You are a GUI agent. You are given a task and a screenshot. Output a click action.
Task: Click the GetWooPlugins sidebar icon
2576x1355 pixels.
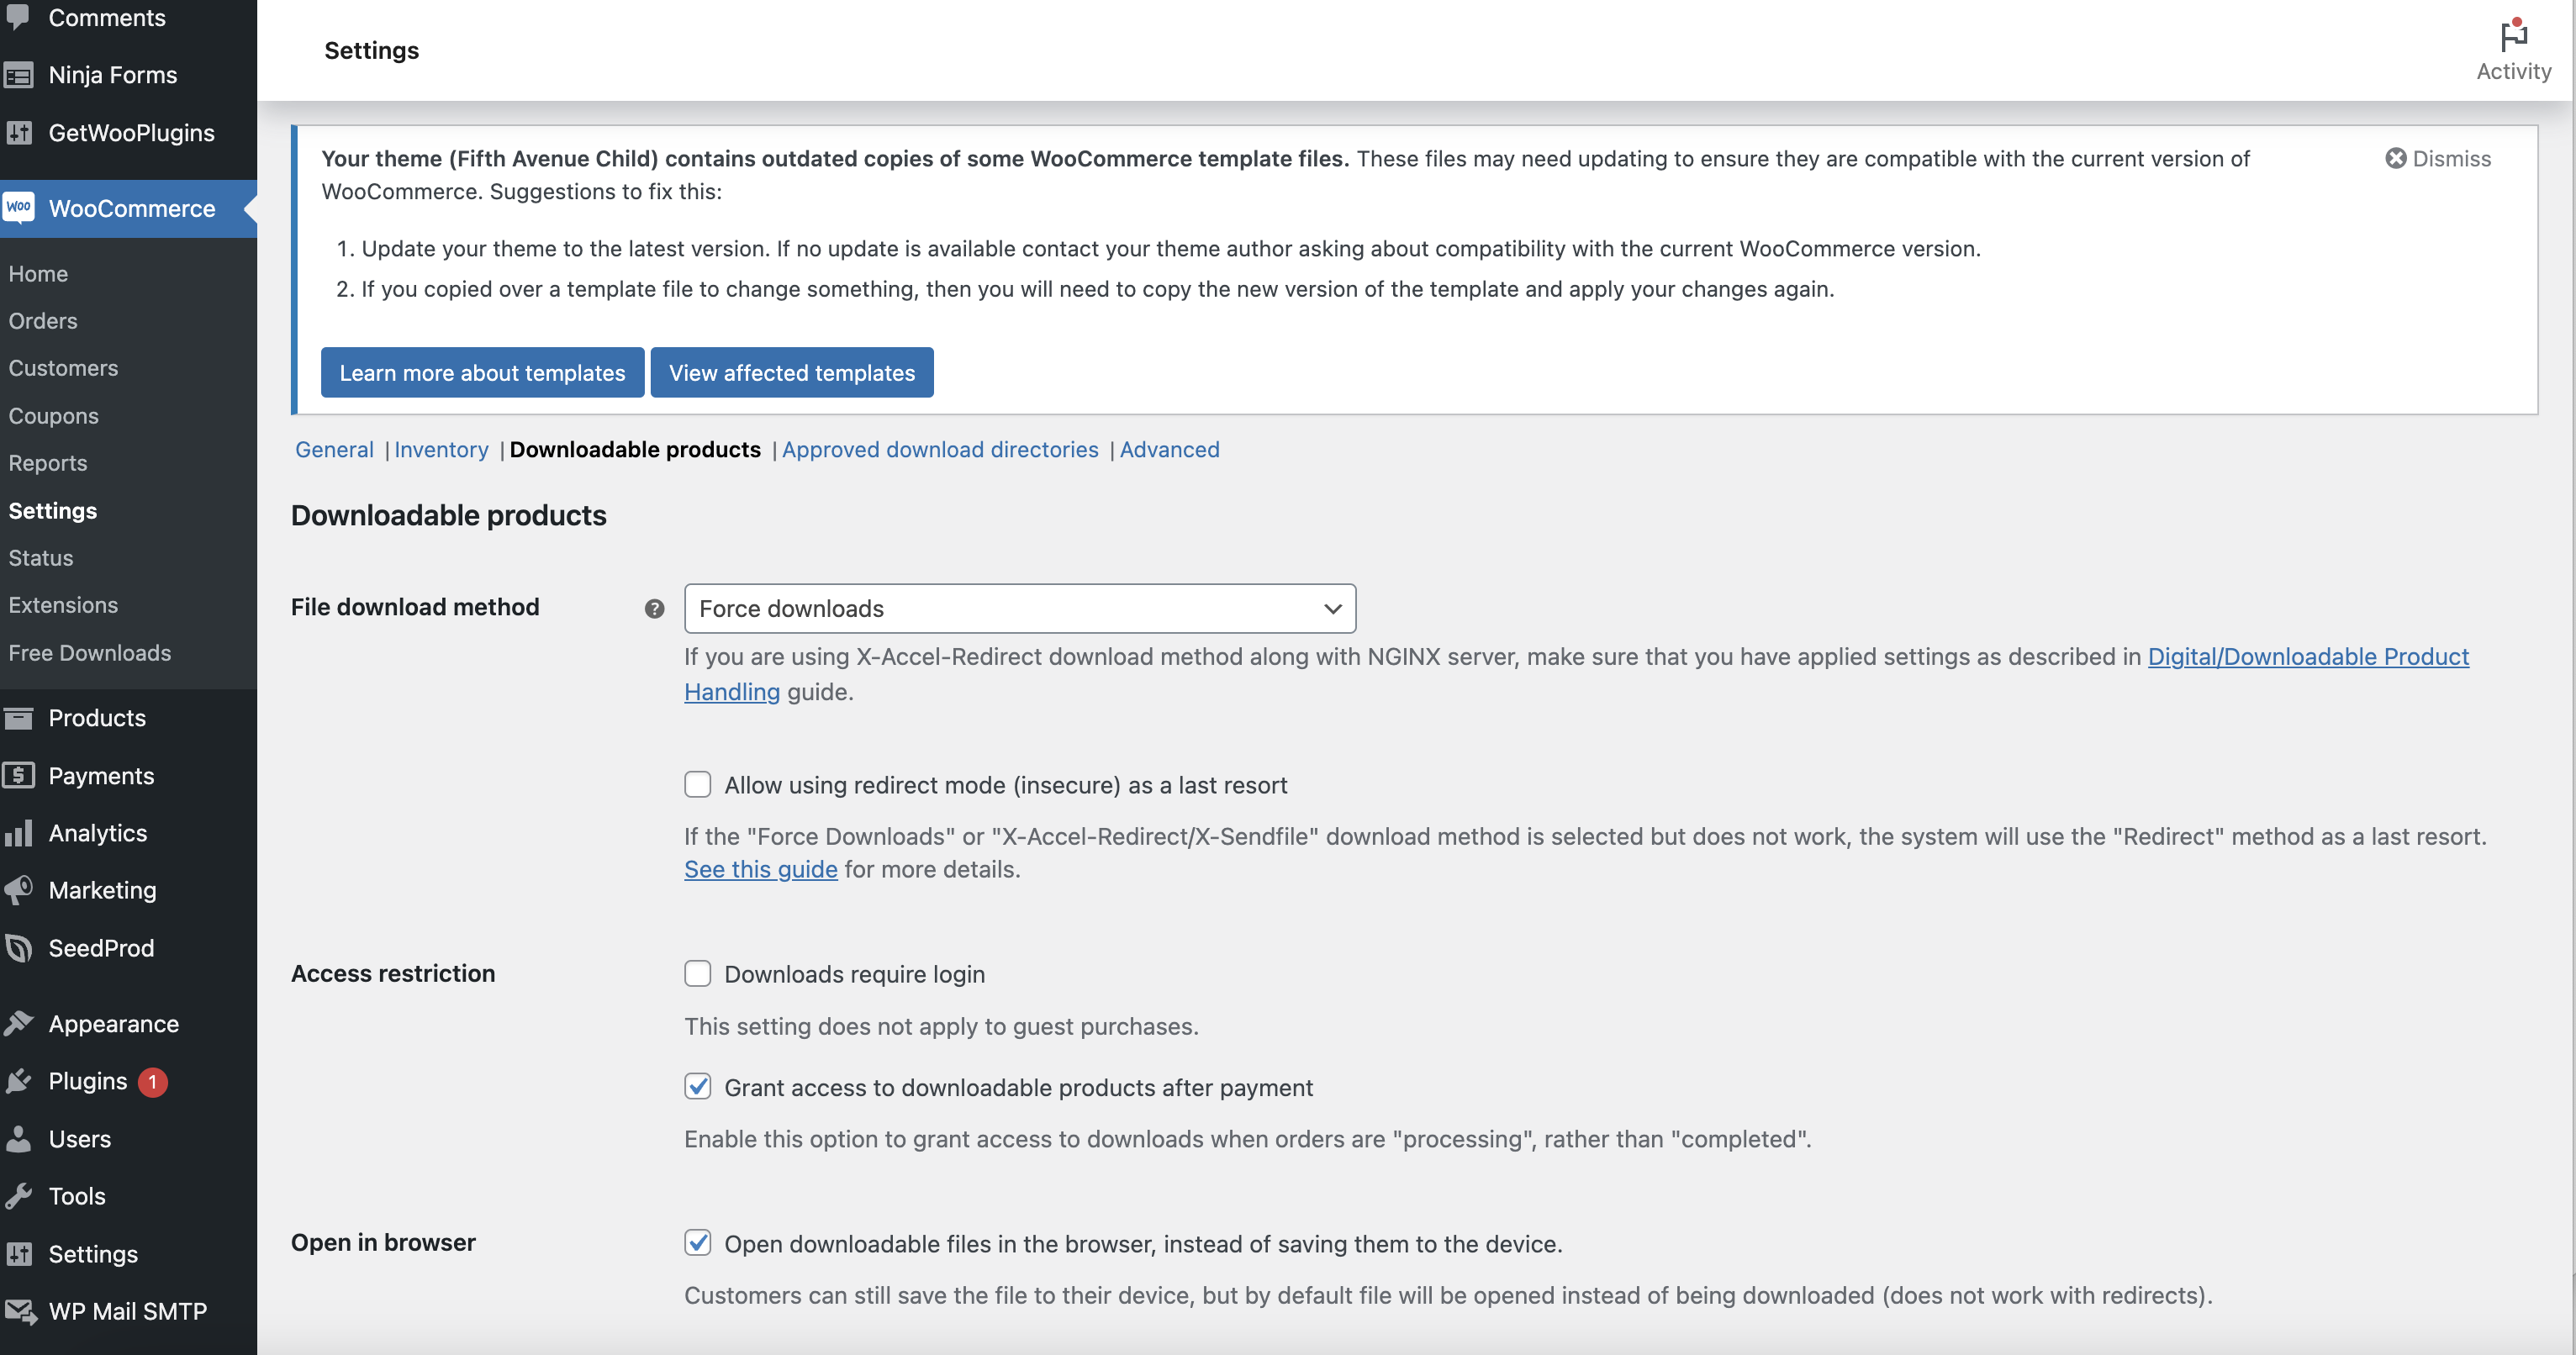(18, 133)
